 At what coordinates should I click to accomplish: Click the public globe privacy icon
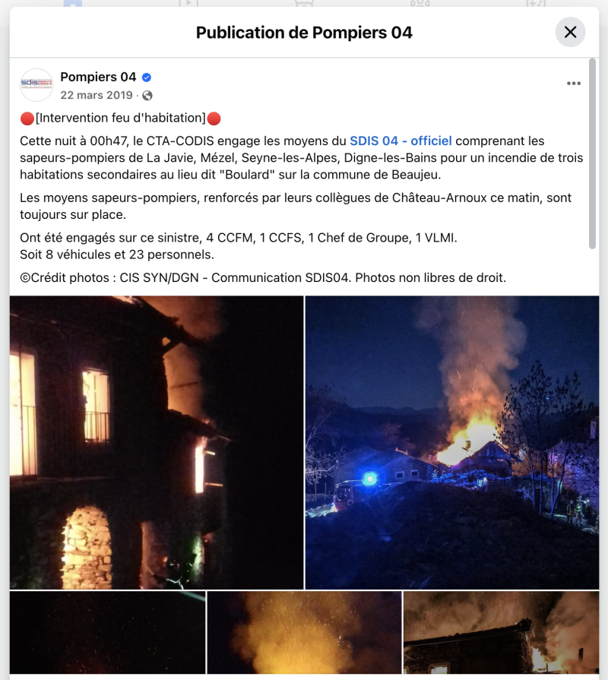(147, 96)
